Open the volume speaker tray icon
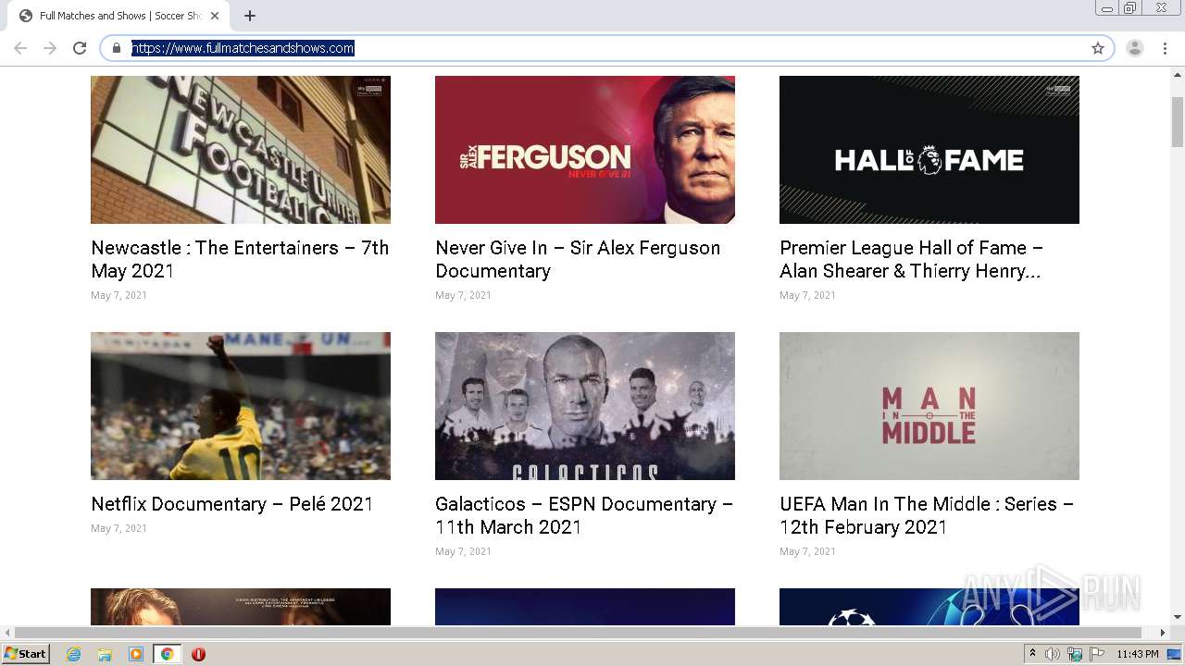This screenshot has height=666, width=1185. (1053, 654)
